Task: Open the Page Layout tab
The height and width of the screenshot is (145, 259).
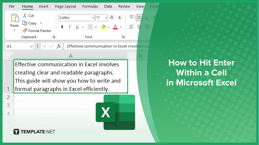Action: (x=65, y=6)
